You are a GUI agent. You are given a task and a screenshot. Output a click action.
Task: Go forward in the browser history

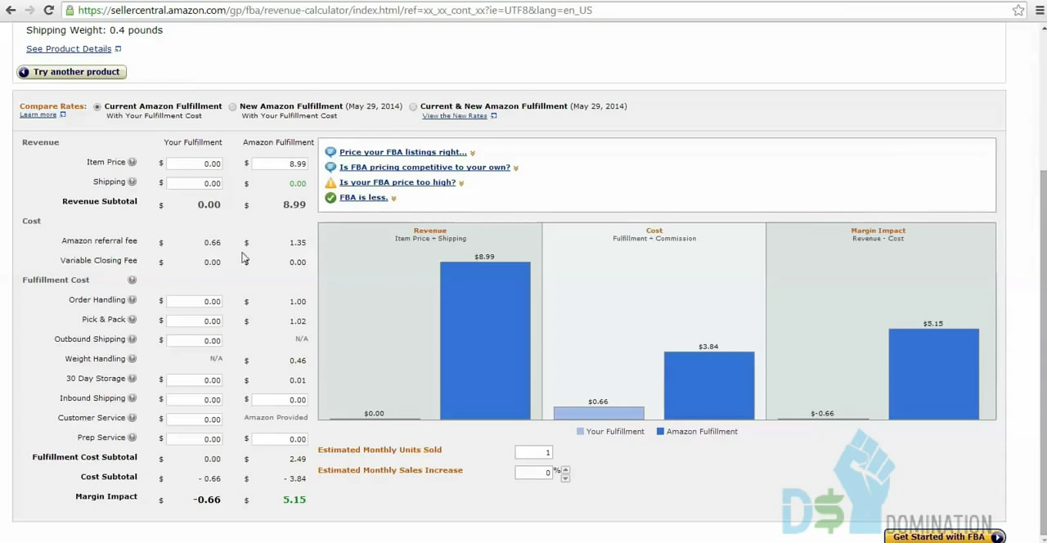pyautogui.click(x=29, y=10)
